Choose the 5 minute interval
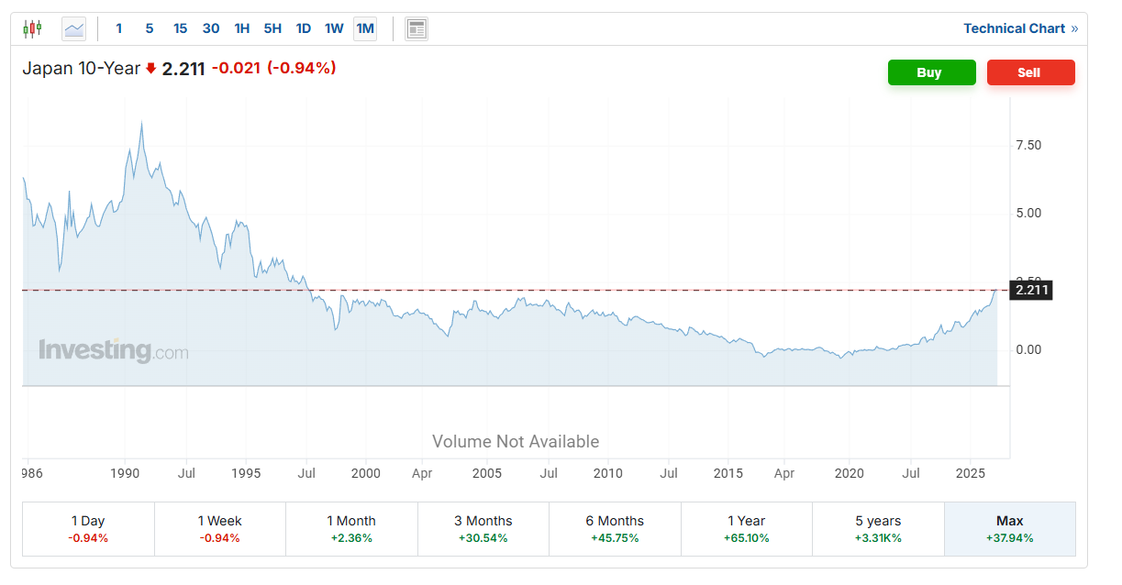Screen dimensions: 1122x585 (x=149, y=28)
